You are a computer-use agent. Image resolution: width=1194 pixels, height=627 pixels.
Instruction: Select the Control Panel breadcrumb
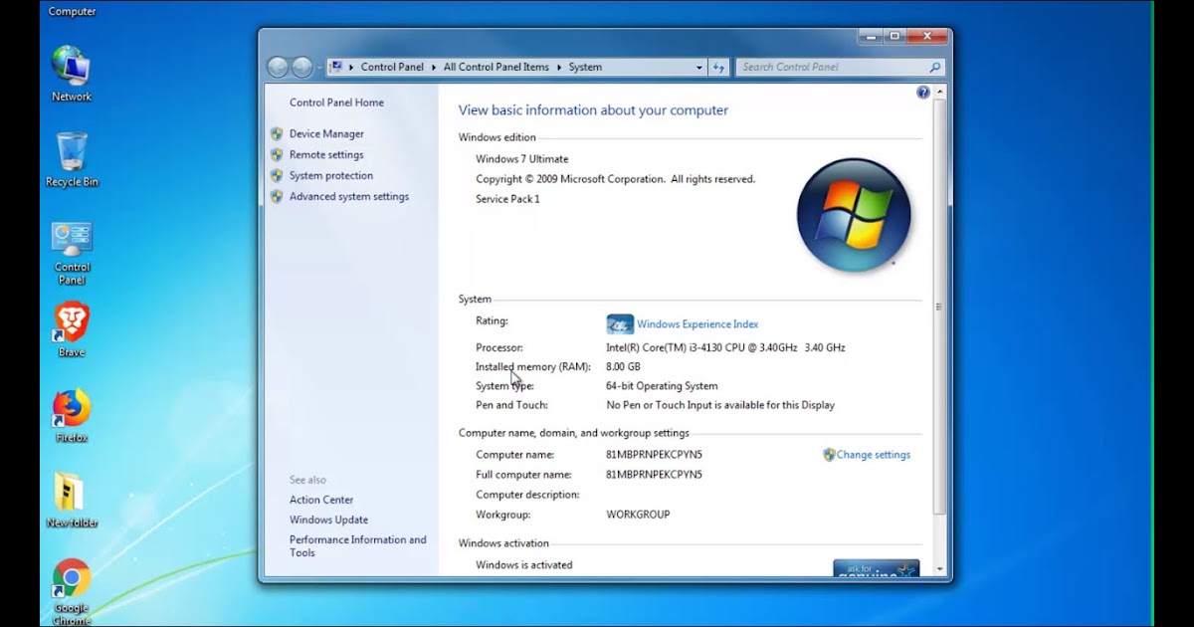click(392, 67)
